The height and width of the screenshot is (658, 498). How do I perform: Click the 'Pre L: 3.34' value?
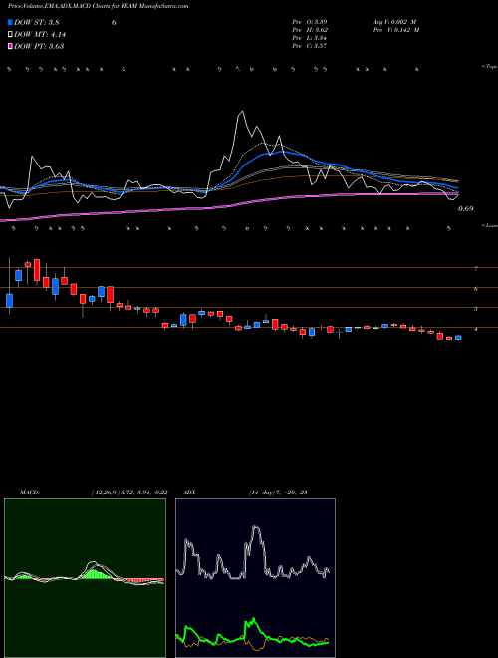[310, 38]
